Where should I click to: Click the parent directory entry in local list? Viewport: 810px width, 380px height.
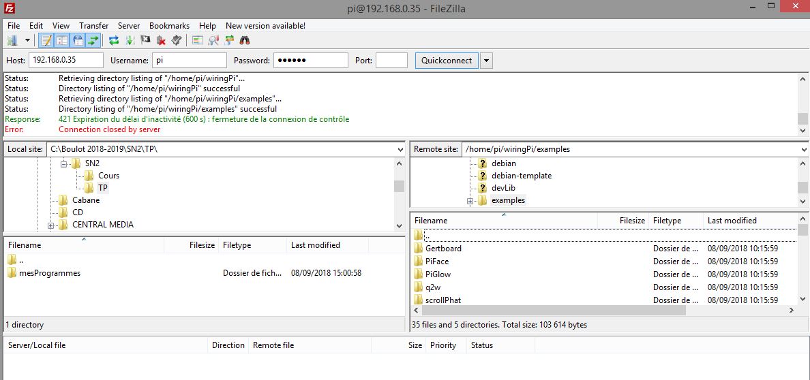click(16, 260)
